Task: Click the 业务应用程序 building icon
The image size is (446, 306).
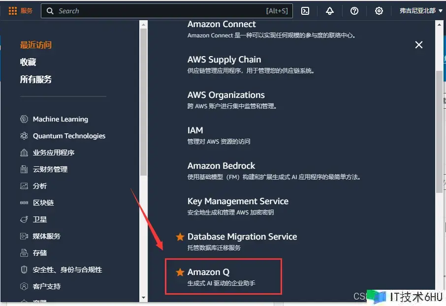Action: [24, 153]
